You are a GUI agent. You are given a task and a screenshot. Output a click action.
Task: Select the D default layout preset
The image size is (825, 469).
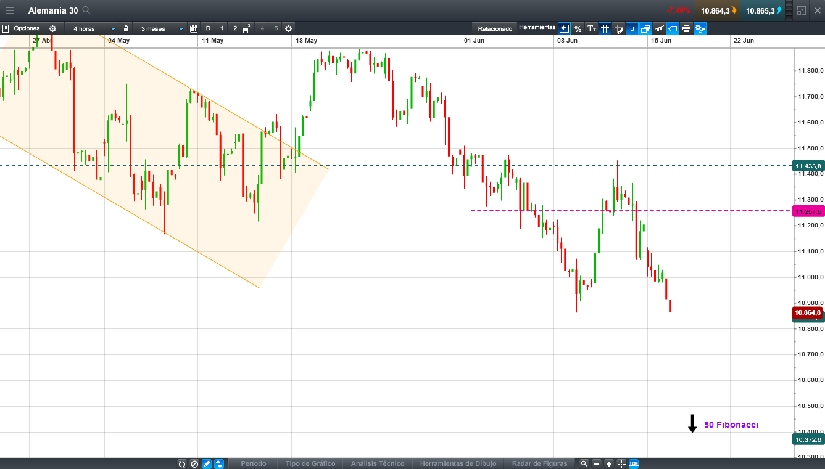point(208,28)
